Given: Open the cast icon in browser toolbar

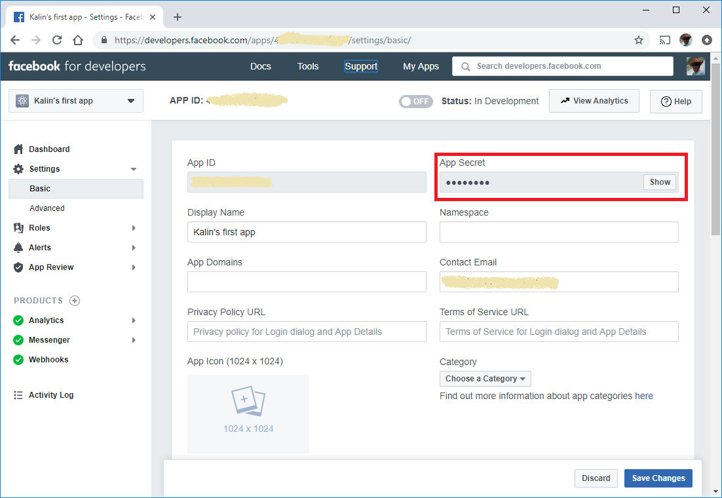Looking at the screenshot, I should pyautogui.click(x=664, y=40).
